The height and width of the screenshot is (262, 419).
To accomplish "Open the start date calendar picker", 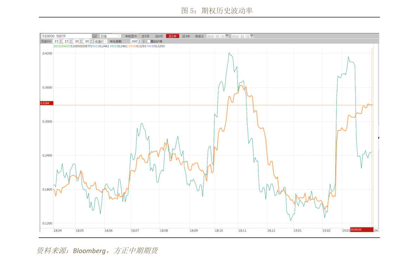I will [227, 36].
